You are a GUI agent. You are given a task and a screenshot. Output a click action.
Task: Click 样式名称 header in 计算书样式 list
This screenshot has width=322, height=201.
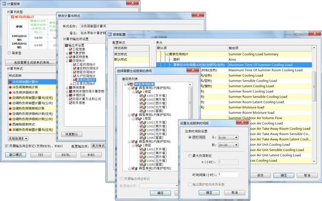pyautogui.click(x=32, y=76)
